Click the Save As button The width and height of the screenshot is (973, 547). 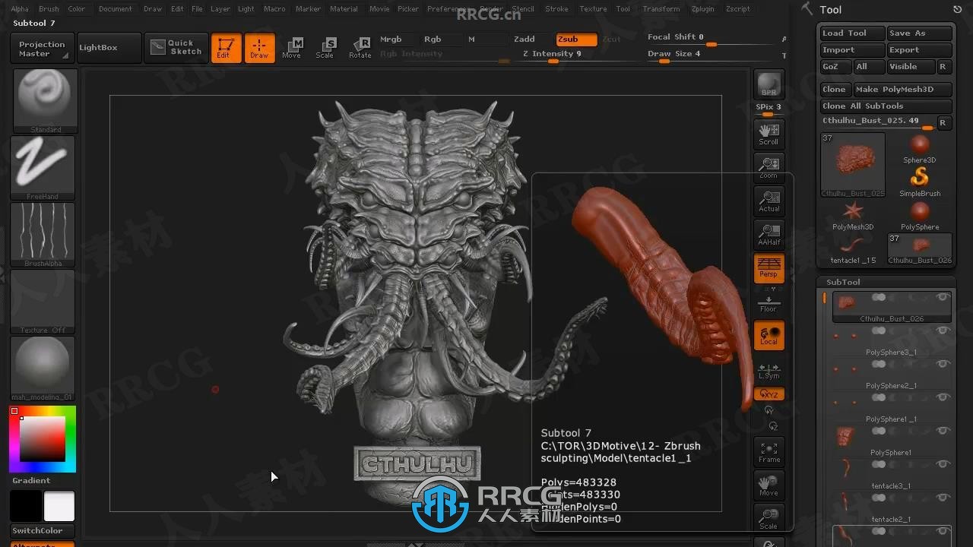coord(919,33)
